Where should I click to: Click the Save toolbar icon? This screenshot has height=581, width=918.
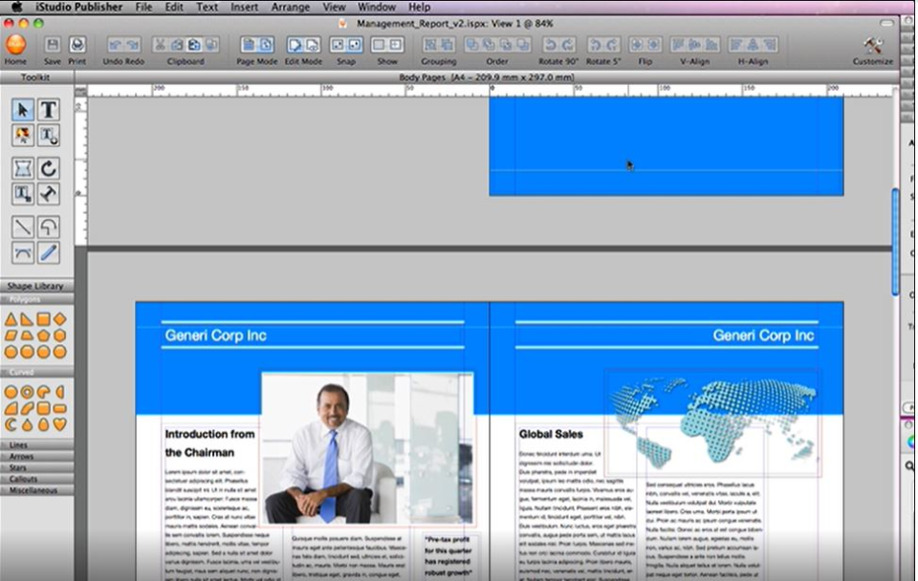coord(53,45)
